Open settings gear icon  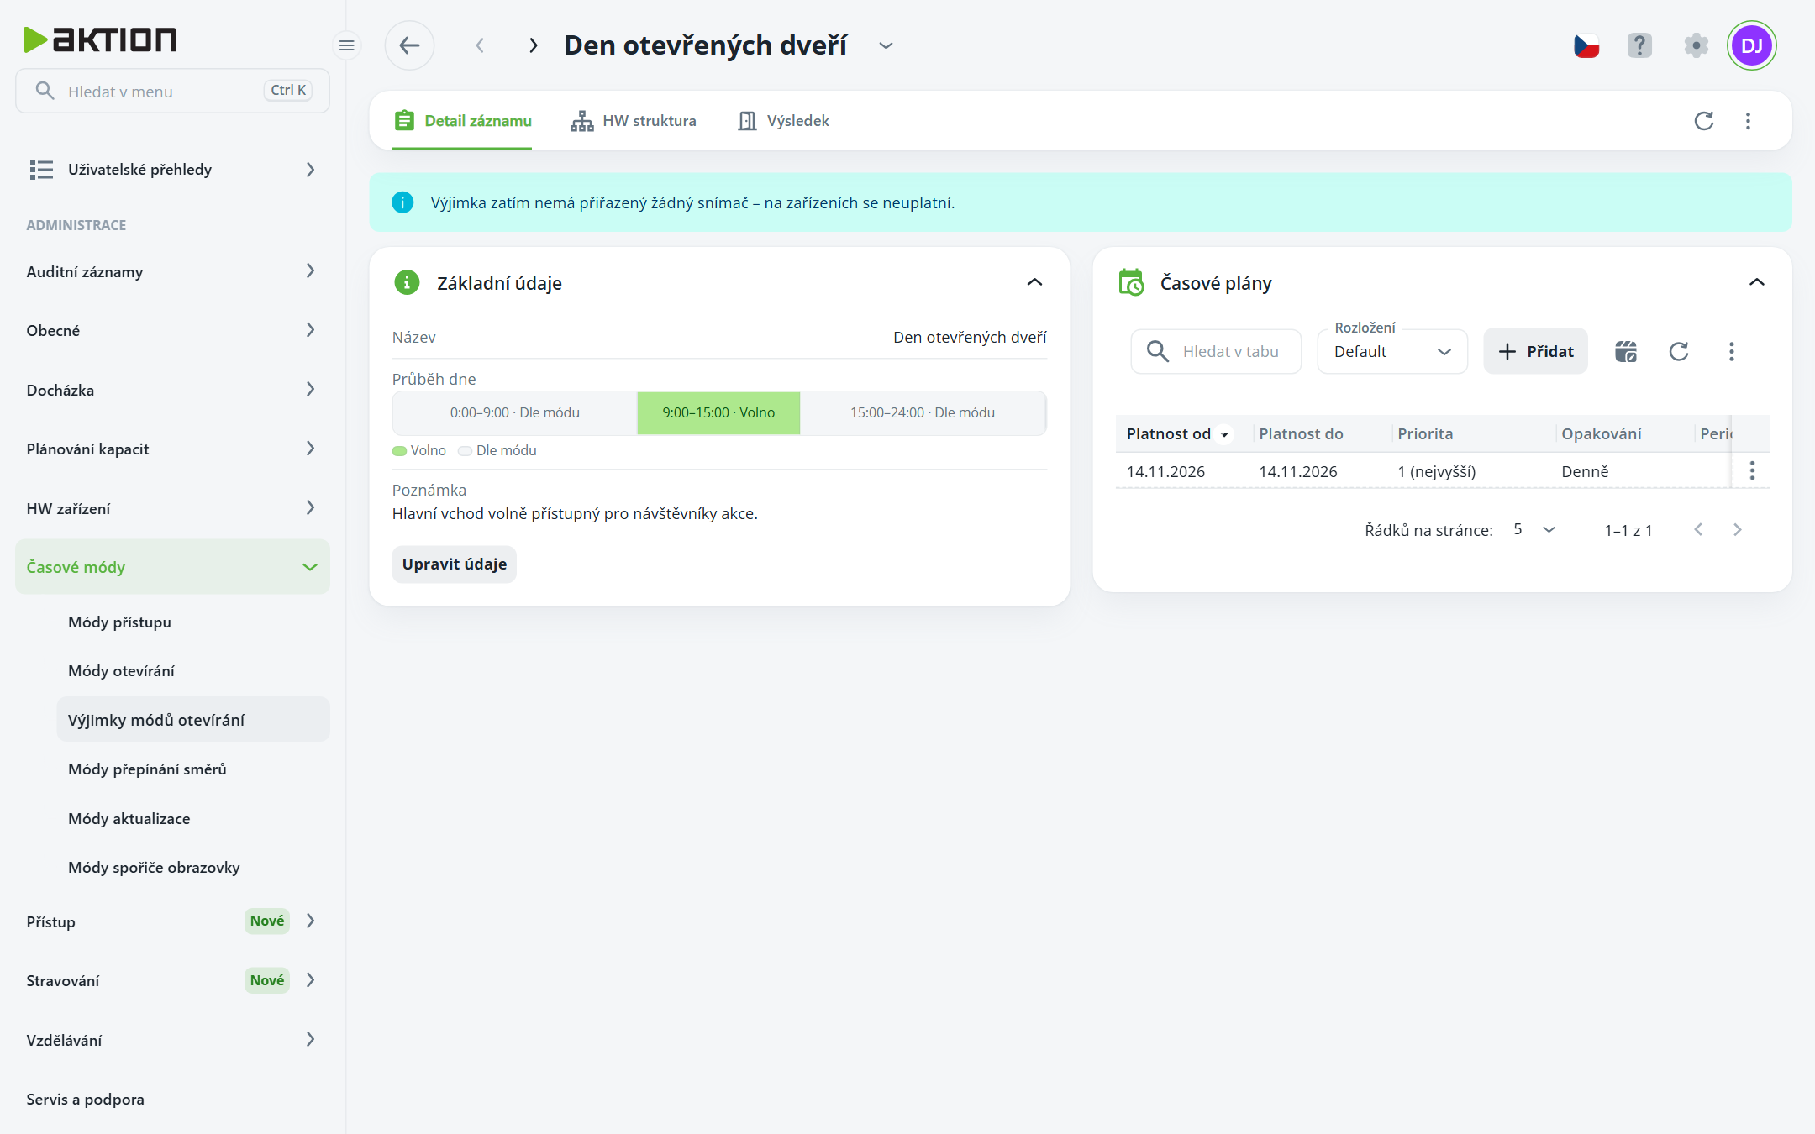[1697, 45]
